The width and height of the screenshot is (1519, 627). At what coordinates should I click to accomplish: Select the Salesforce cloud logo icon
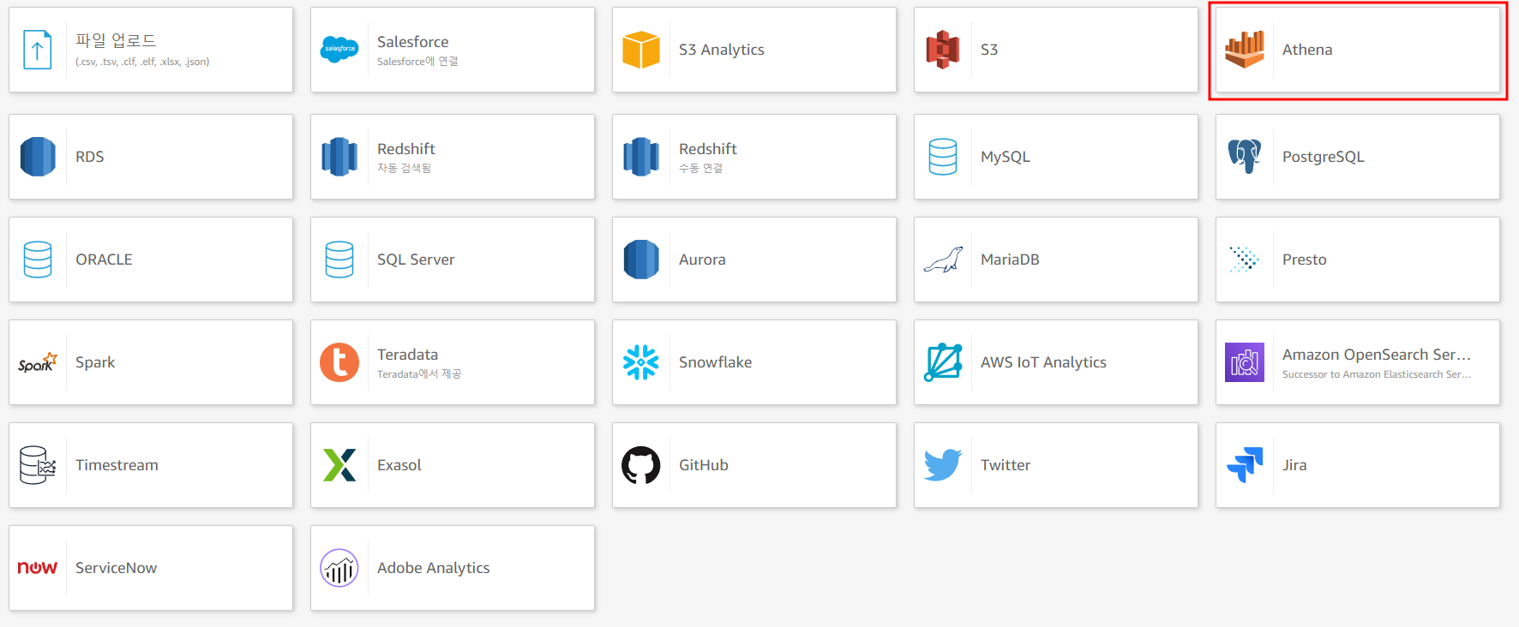[x=339, y=50]
